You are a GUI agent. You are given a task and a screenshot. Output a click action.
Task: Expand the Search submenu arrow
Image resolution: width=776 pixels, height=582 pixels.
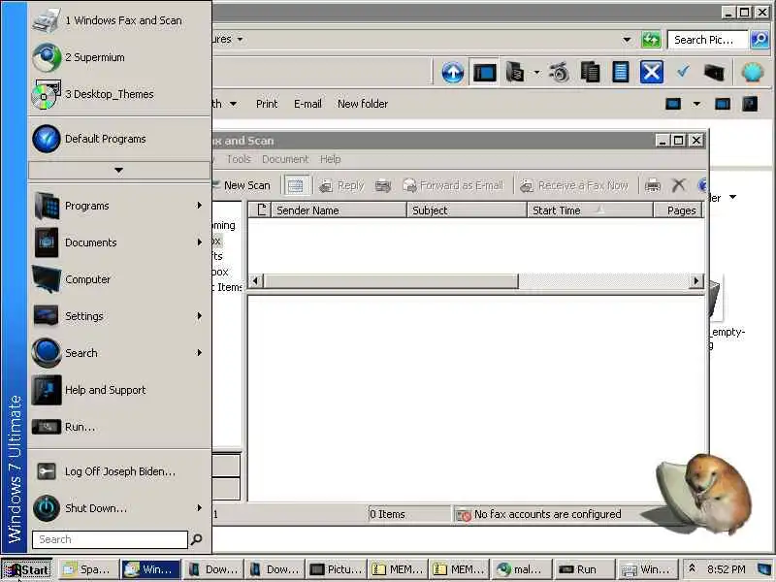click(200, 353)
